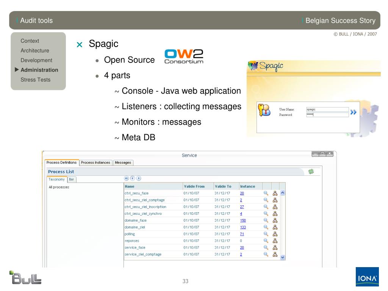The image size is (388, 291).
Task: Click magnifier icon in ctrl_secu_siel_comptage row
Action: click(x=266, y=200)
